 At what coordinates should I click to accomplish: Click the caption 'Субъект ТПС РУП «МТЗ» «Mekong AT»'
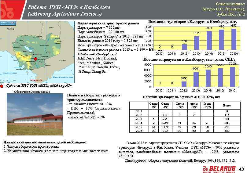[x=39, y=86]
